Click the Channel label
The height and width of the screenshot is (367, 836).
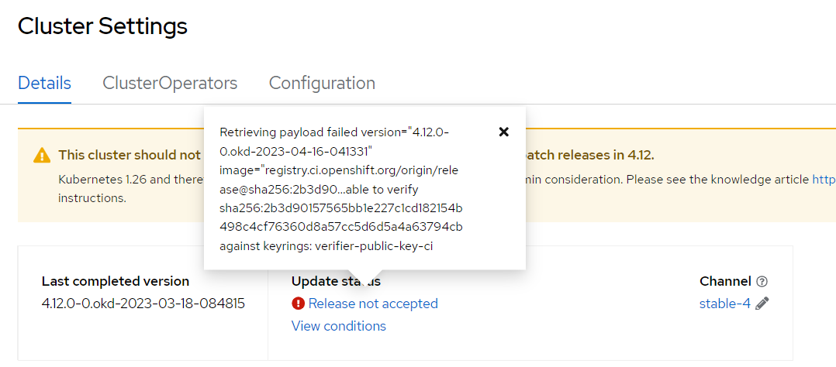click(x=726, y=281)
